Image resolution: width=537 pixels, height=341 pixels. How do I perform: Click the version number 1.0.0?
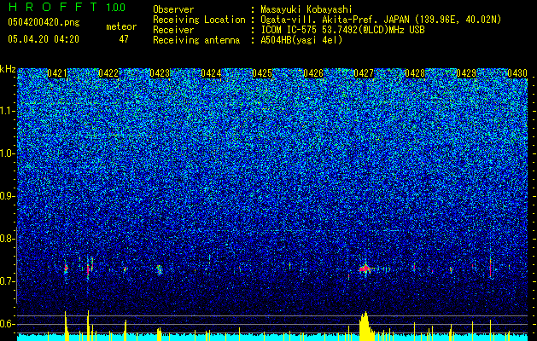[x=116, y=7]
